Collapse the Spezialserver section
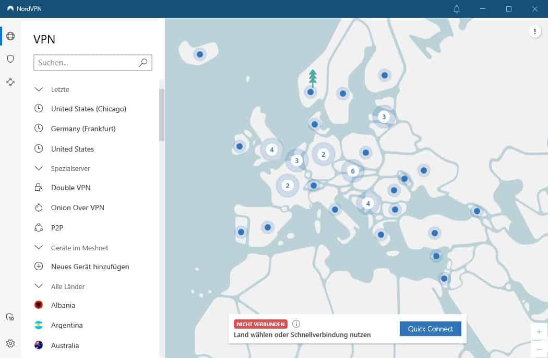Viewport: 548px width, 358px height. click(x=39, y=168)
